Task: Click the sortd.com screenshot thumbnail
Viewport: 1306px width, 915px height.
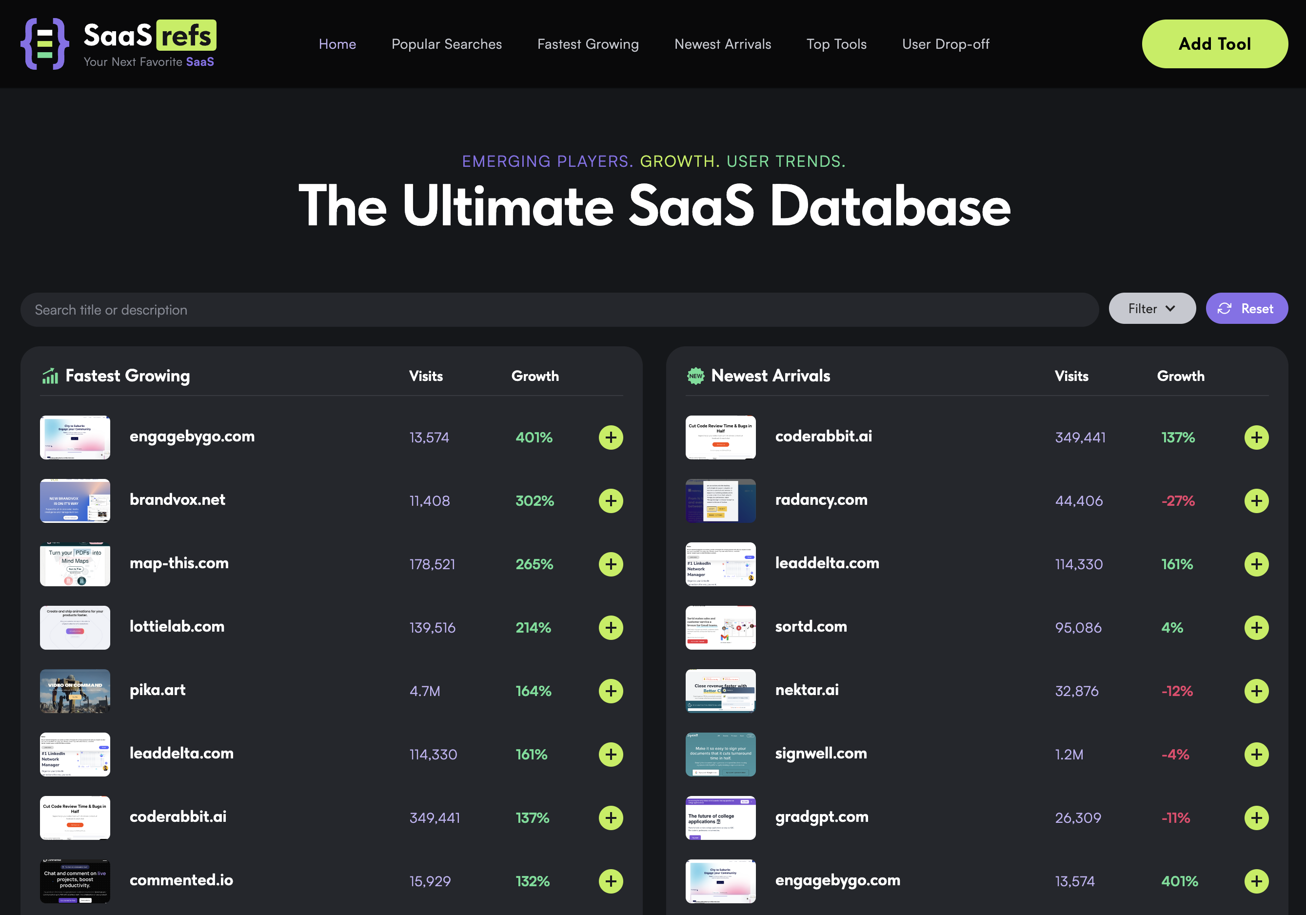Action: (x=721, y=628)
